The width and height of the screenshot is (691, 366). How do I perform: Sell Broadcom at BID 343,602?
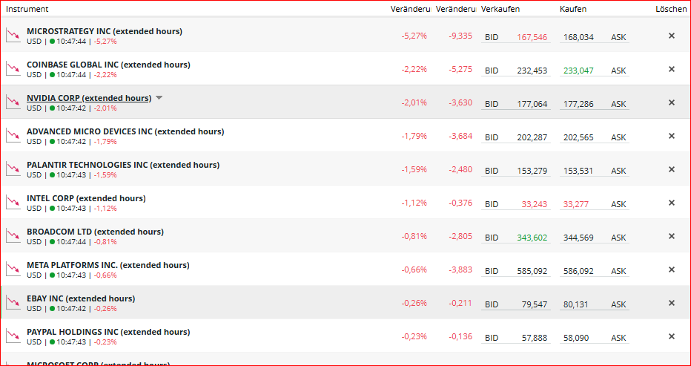click(517, 238)
